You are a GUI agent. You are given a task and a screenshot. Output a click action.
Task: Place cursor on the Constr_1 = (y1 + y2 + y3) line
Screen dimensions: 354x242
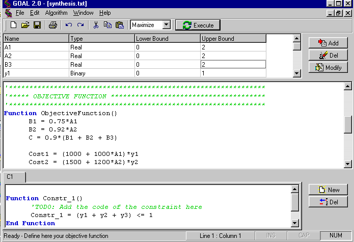(x=92, y=215)
